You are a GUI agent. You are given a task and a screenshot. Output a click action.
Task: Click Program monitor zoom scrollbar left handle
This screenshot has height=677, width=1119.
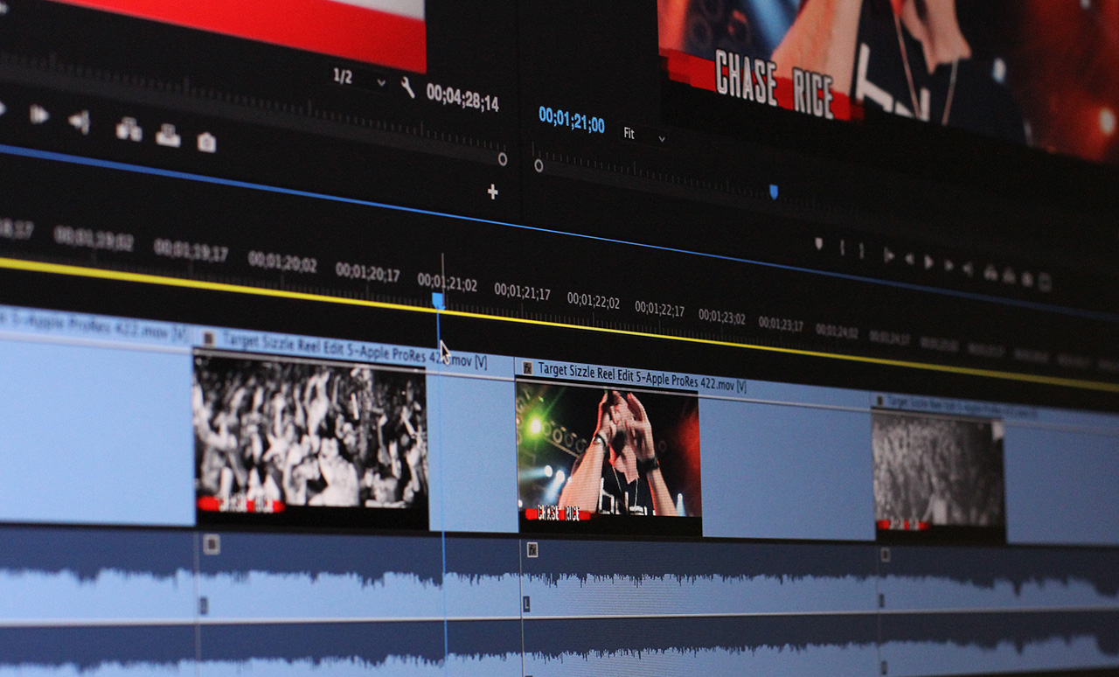tap(539, 165)
